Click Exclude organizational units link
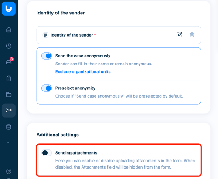This screenshot has width=218, height=179. point(83,72)
